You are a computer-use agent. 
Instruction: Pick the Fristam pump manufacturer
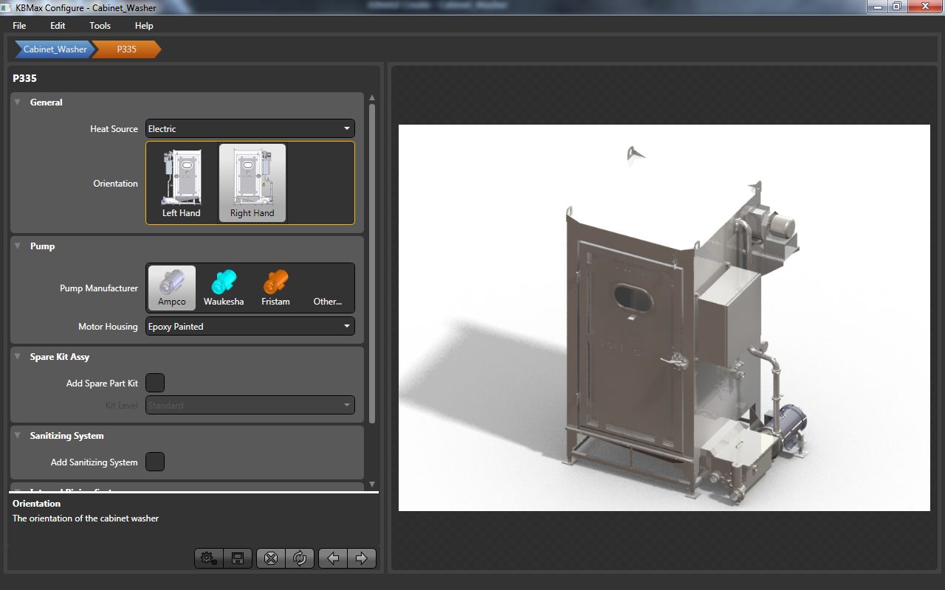[275, 288]
